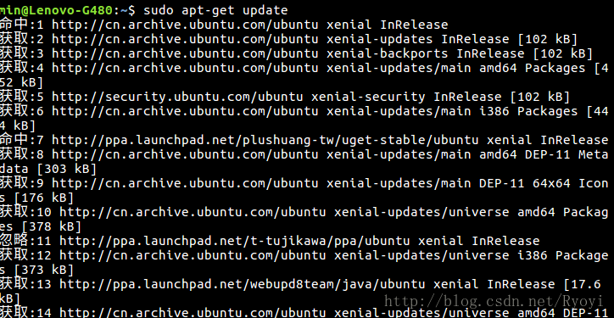The image size is (614, 318).
Task: Click 'i386 Packages' on line 获取:6
Action: pyautogui.click(x=528, y=111)
